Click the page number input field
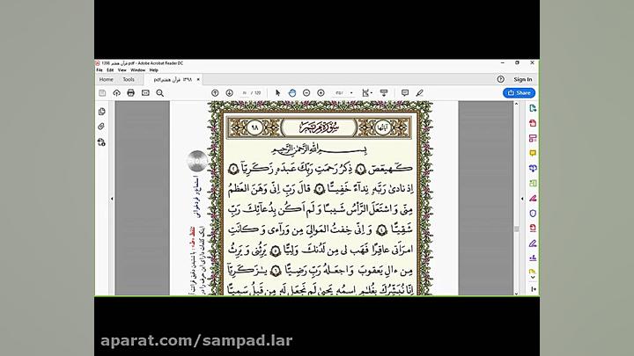 pos(245,93)
